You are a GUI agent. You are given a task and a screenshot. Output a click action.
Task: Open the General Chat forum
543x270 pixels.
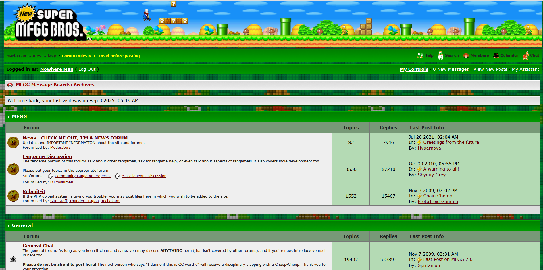tap(38, 246)
